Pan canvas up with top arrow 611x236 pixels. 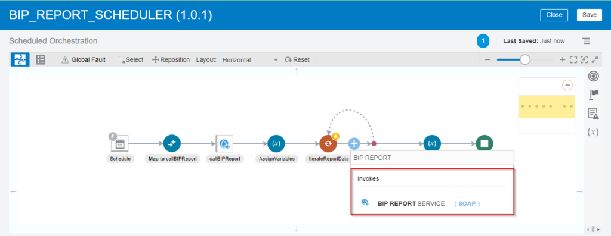[297, 70]
